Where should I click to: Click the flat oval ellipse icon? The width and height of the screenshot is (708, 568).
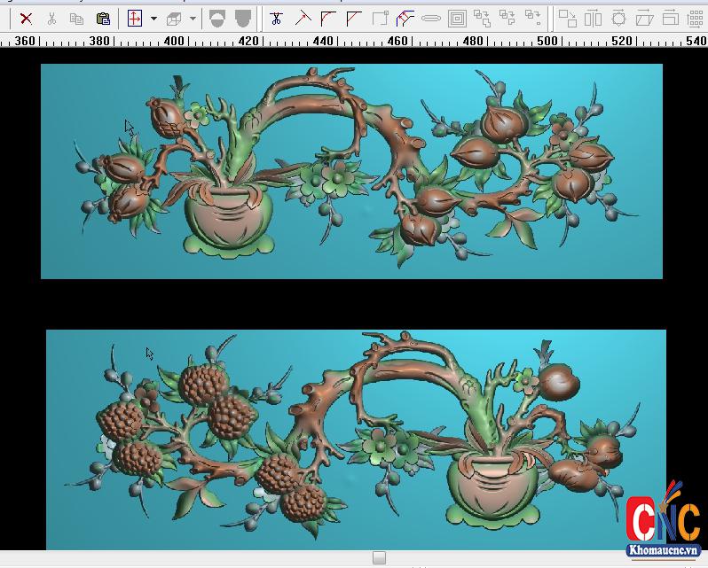431,18
